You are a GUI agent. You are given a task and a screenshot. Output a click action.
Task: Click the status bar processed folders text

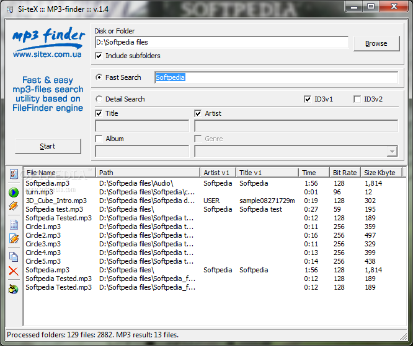coord(93,335)
